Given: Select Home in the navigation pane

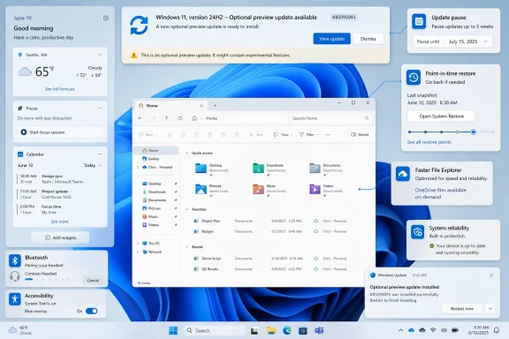Looking at the screenshot, I should point(156,150).
